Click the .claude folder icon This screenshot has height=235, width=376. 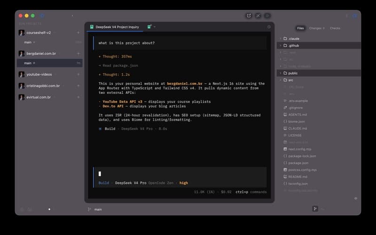[x=285, y=38]
